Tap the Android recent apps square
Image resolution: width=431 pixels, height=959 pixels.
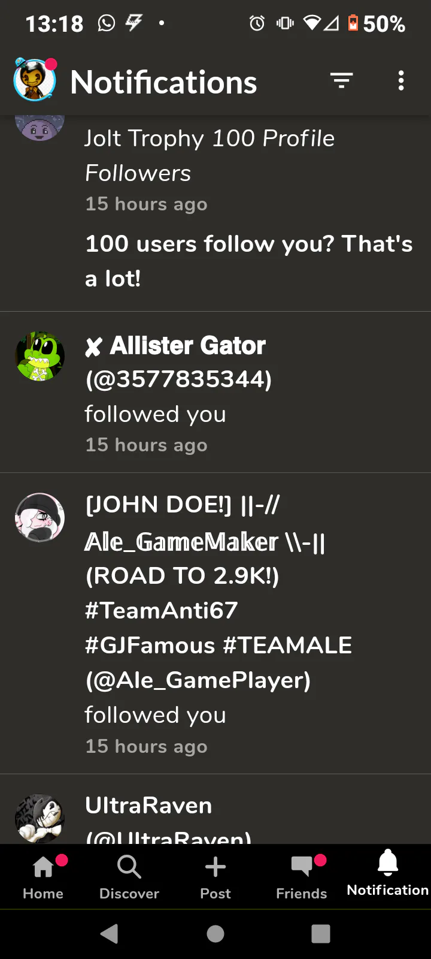321,934
